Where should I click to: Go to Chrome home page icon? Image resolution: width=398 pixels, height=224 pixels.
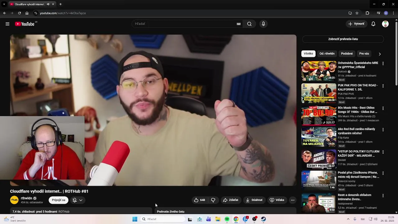click(x=27, y=13)
